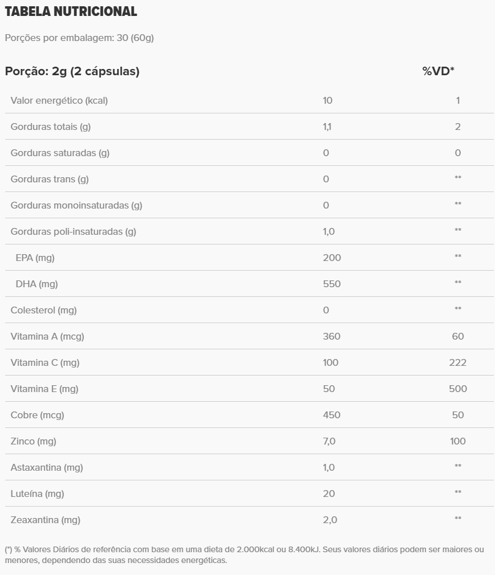Select the Gorduras monoinsaturadas (g) label
The height and width of the screenshot is (575, 495).
pos(76,206)
